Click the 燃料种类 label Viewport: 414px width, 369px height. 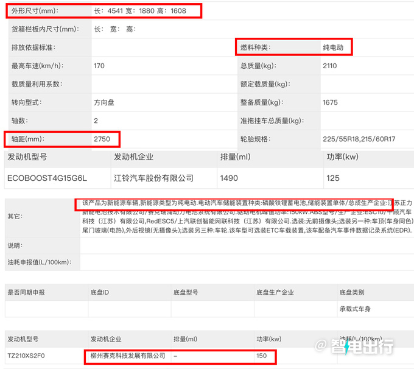[x=255, y=47]
